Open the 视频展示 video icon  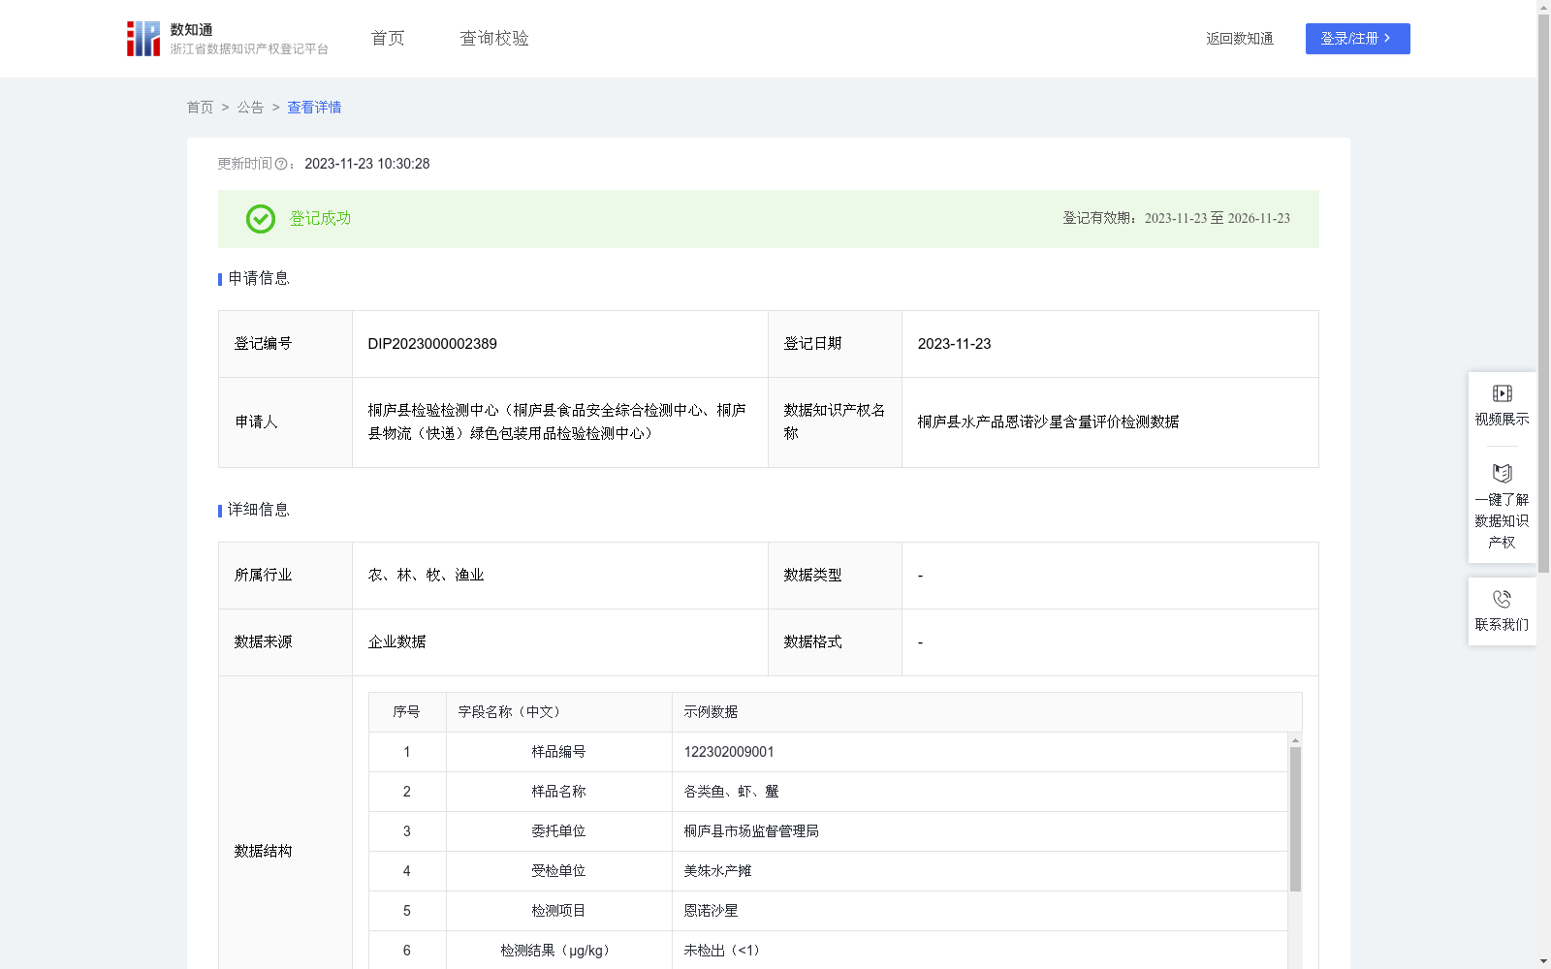(x=1502, y=393)
